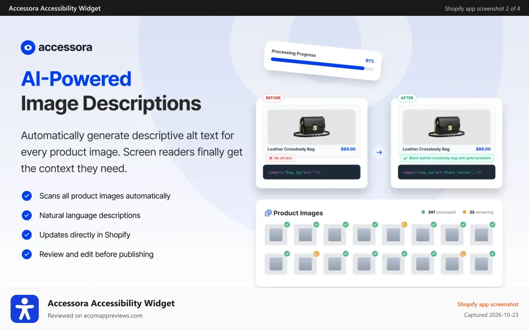Click checkmark beside "Scans all product images automatically"
Screen dimensions: 529x330
[27, 196]
